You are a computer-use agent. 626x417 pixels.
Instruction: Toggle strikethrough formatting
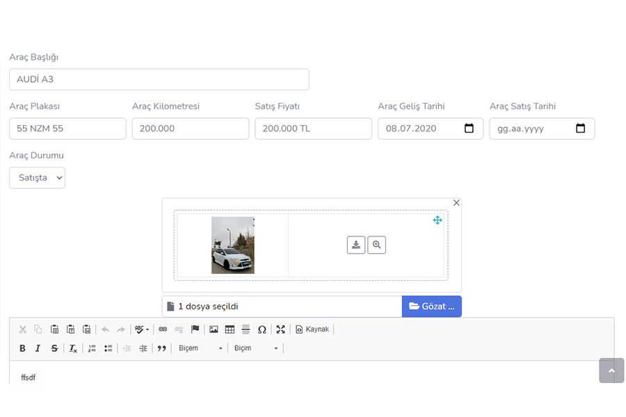coord(54,348)
